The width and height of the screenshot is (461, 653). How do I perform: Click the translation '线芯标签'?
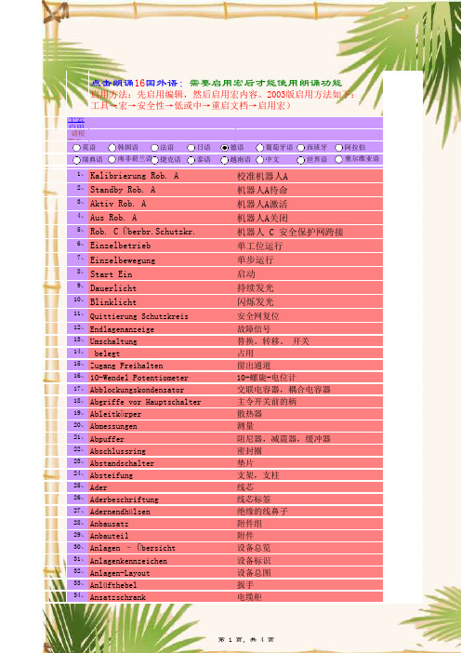pyautogui.click(x=254, y=500)
